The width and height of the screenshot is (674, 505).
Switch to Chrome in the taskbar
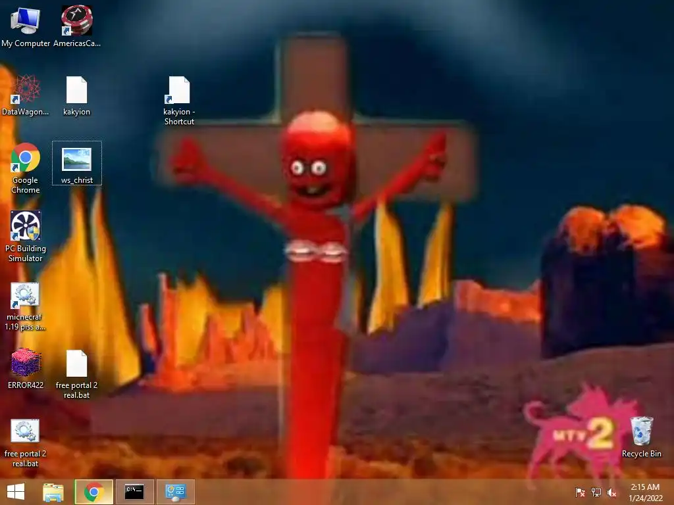pos(93,492)
